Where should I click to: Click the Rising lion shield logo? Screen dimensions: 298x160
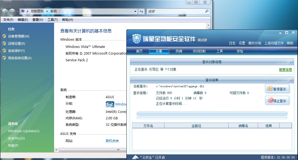[x=137, y=39]
